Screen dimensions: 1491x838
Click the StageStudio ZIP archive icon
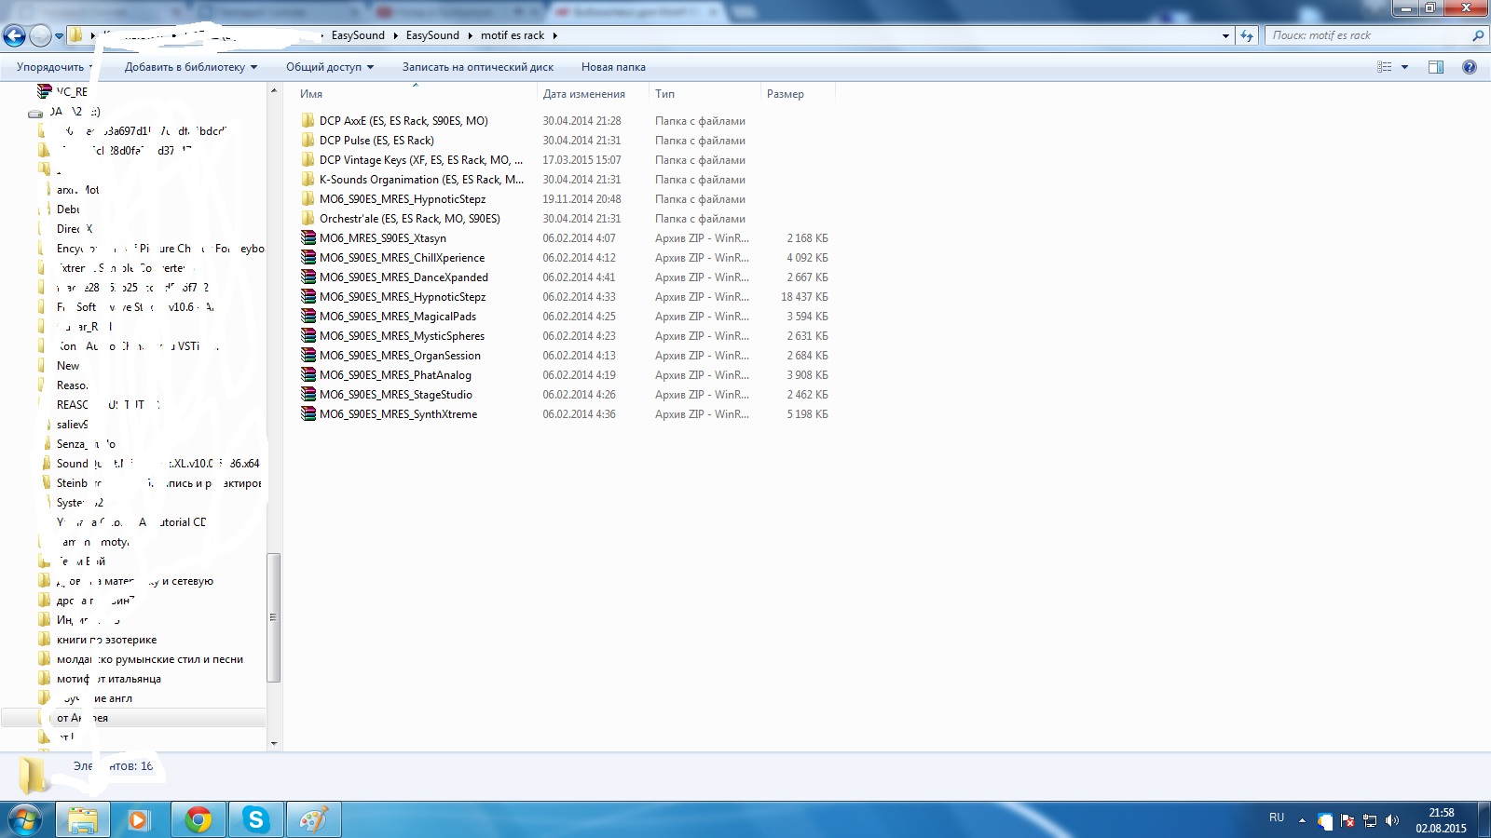pos(308,395)
